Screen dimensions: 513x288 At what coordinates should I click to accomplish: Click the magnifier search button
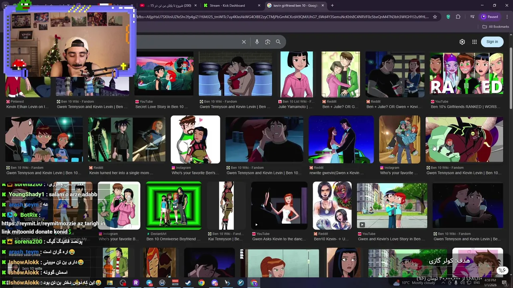[278, 42]
